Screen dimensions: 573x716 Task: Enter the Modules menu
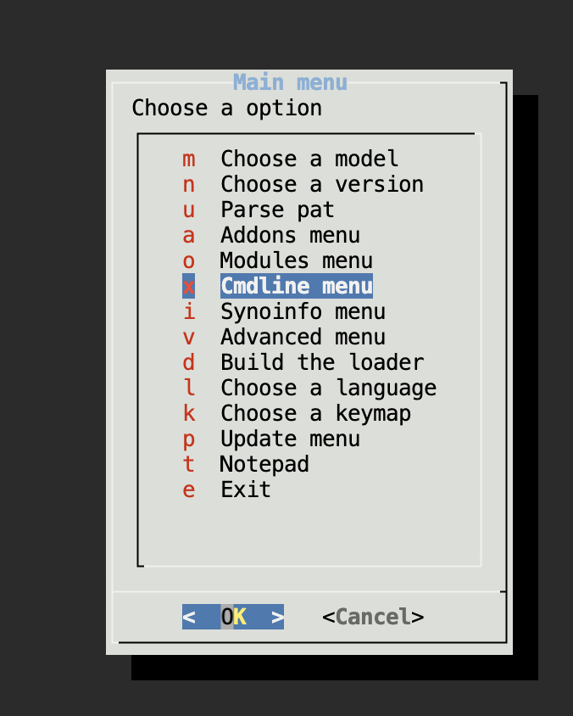click(296, 261)
